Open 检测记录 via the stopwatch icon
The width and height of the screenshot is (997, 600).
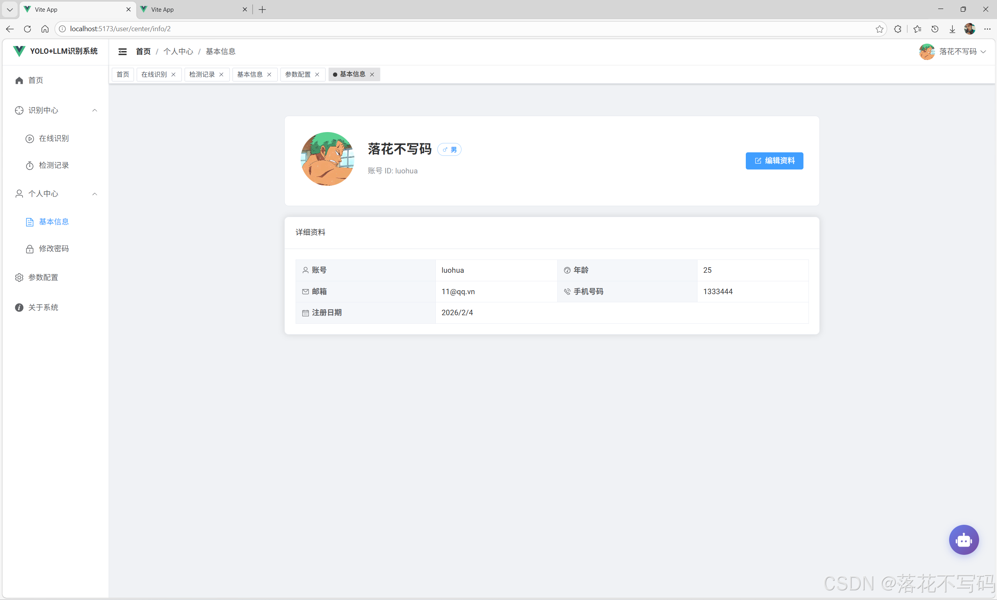(29, 165)
